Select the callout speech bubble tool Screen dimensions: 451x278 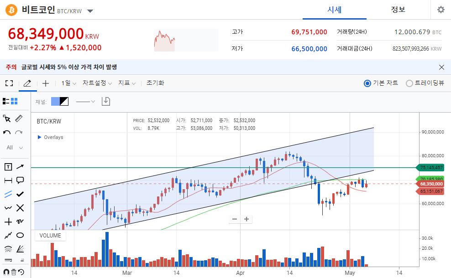point(20,180)
